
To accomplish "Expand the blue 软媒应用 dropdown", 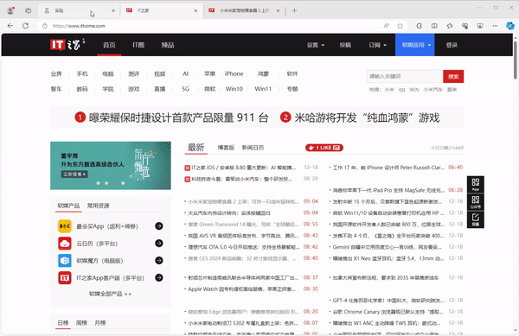I will pos(414,45).
